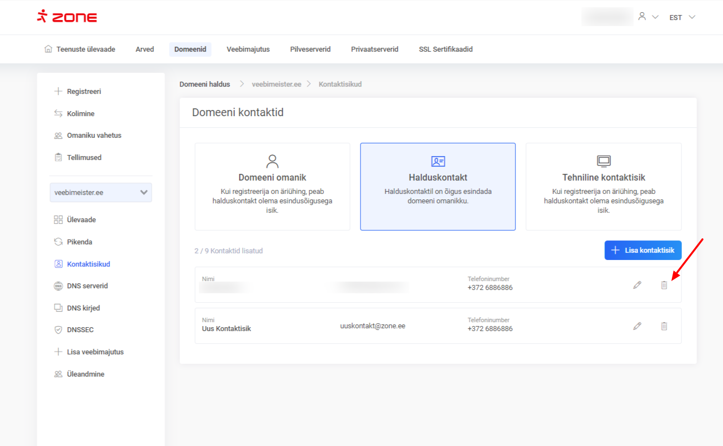Go to Teenuste ülevaade home
This screenshot has height=446, width=723.
click(79, 49)
